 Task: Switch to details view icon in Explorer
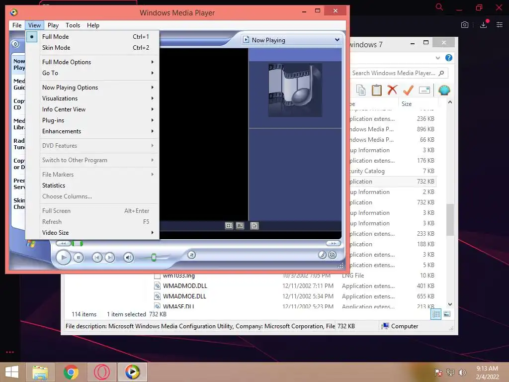[436, 314]
